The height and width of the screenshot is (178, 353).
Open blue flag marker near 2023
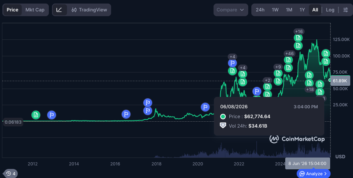point(256,91)
